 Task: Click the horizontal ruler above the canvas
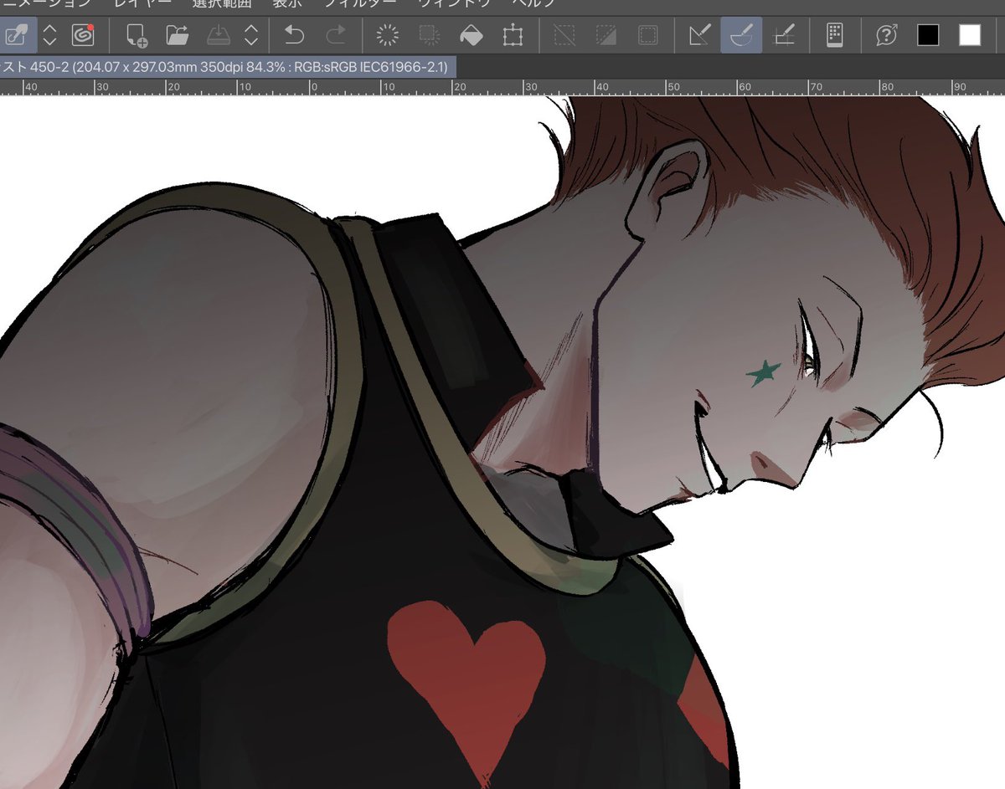click(x=502, y=87)
